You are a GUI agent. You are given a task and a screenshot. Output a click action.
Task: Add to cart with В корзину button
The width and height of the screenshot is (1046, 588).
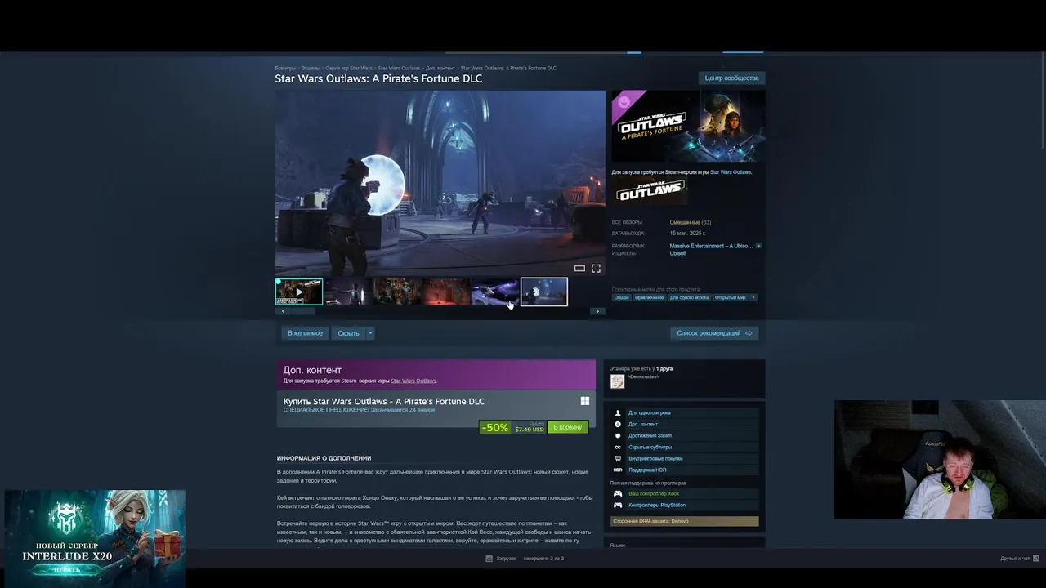[x=568, y=427]
